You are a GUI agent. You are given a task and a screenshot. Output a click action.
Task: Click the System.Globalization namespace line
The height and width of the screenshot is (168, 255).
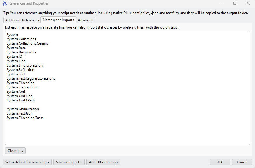click(x=23, y=109)
